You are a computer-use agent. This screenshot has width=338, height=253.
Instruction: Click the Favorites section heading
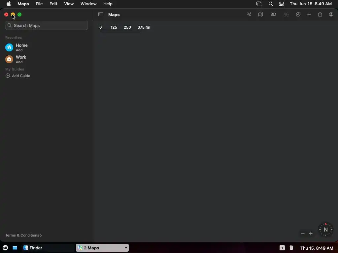click(x=13, y=38)
